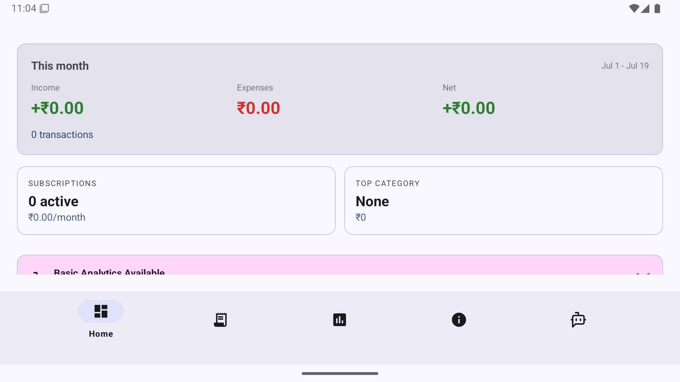Tap the Jul 1 - Jul 19 date range

click(x=625, y=66)
